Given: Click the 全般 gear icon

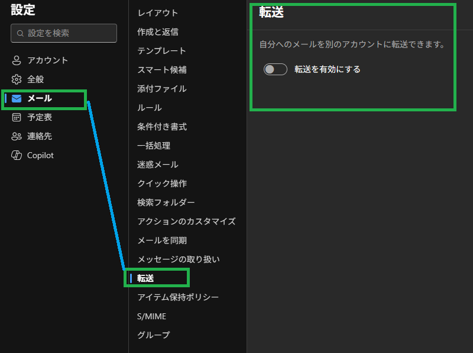Looking at the screenshot, I should tap(17, 79).
